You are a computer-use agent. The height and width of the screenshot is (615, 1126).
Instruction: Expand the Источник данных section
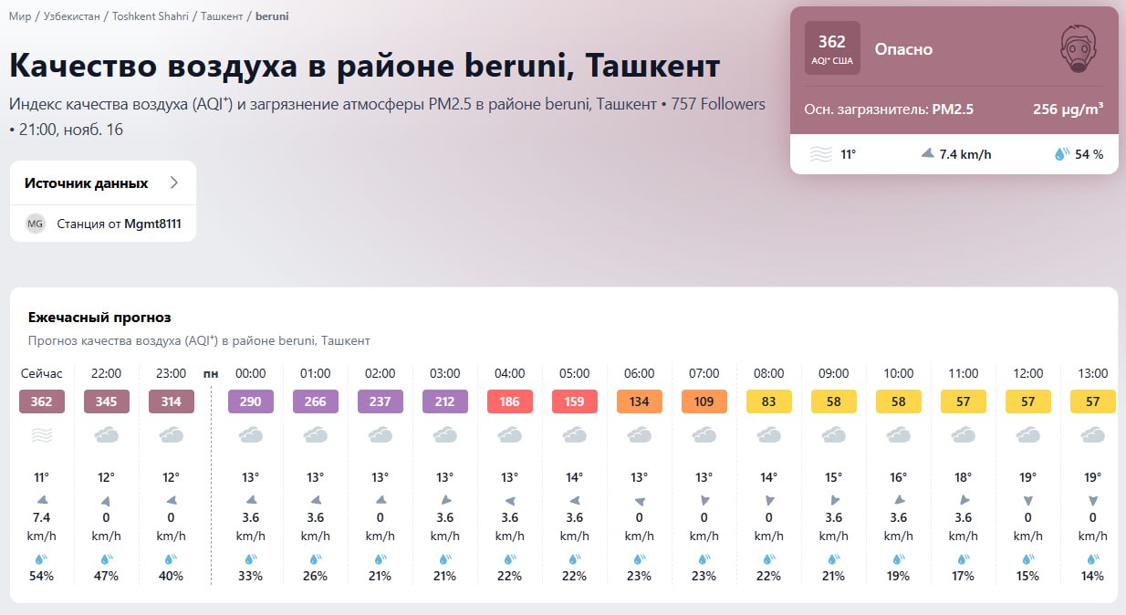(102, 182)
